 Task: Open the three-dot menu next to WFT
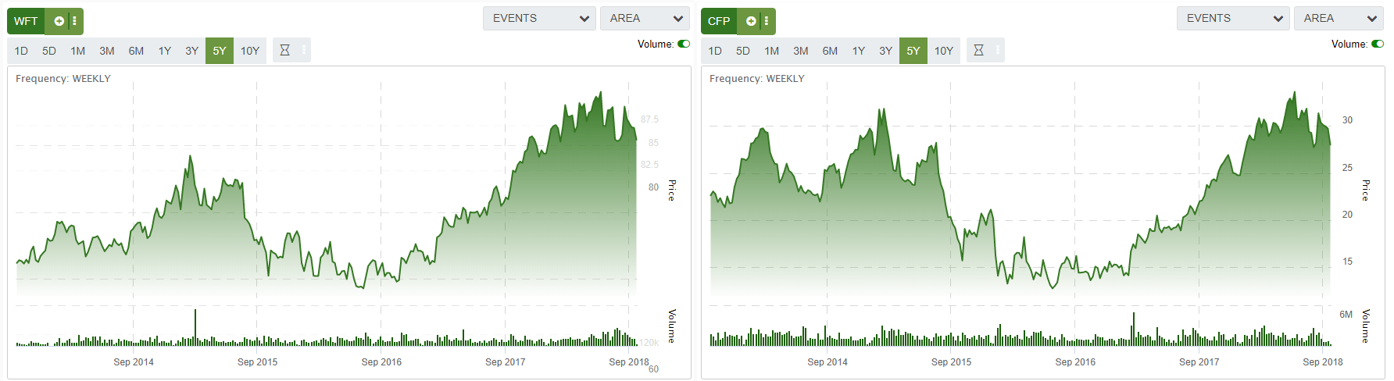tap(75, 21)
